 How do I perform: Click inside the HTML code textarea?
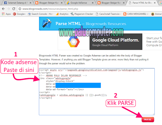coord(97,92)
